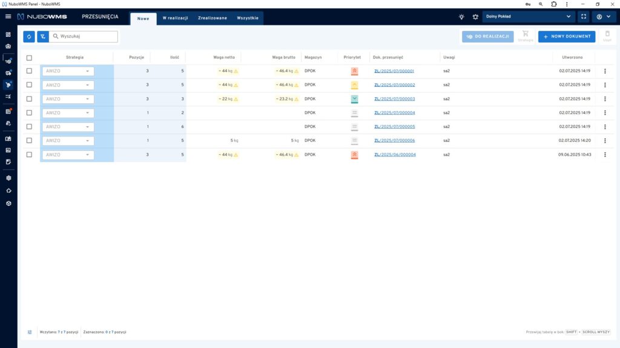The height and width of the screenshot is (348, 620).
Task: Open settings gear in left sidebar
Action: 8,178
